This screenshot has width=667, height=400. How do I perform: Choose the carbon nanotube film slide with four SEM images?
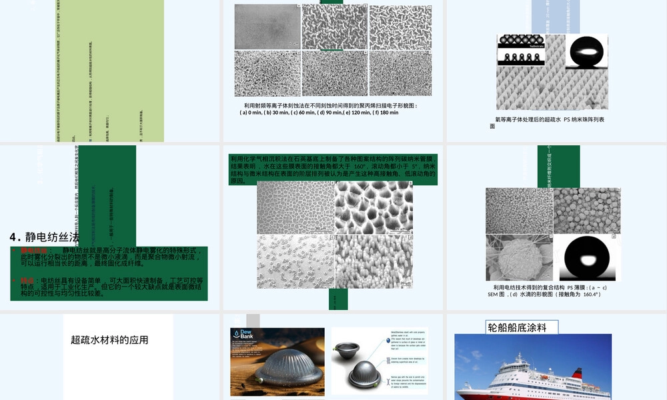333,227
